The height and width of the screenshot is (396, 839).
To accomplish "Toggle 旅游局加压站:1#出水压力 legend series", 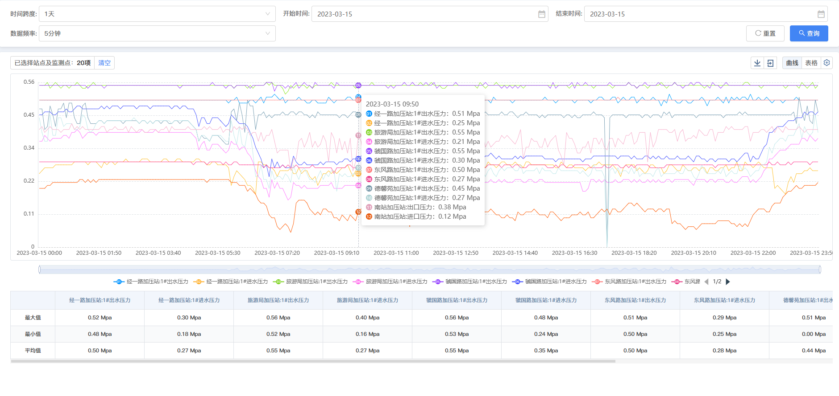I will tap(311, 282).
